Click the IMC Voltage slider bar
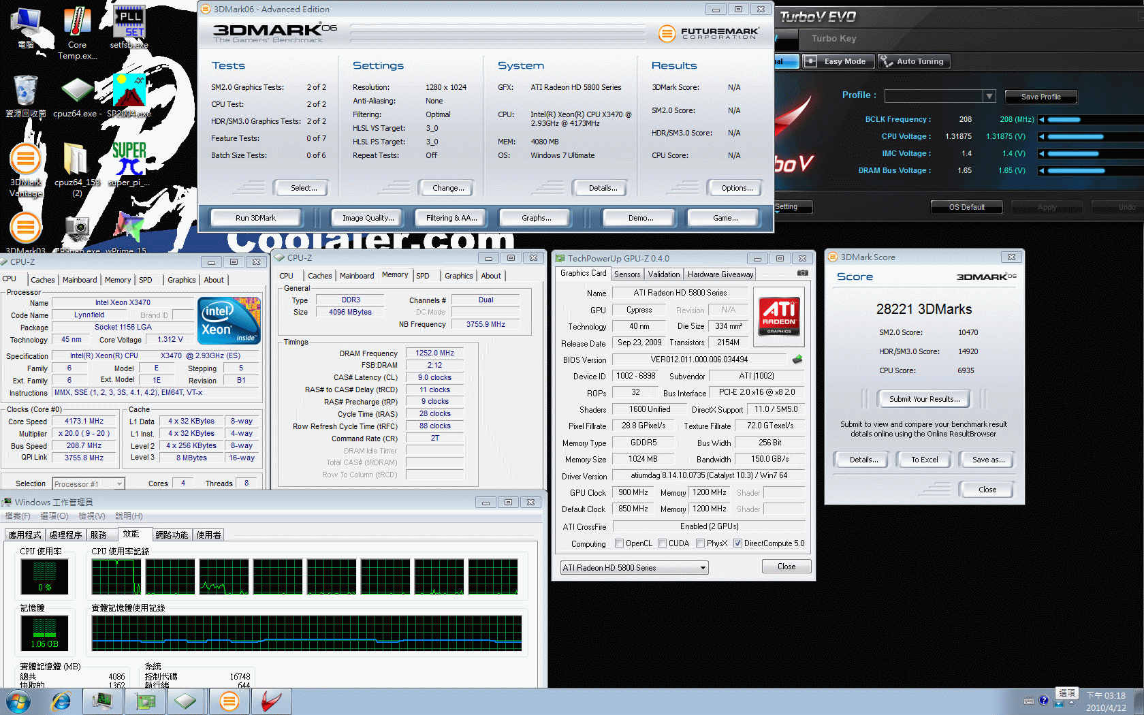Image resolution: width=1144 pixels, height=715 pixels. click(x=1096, y=154)
